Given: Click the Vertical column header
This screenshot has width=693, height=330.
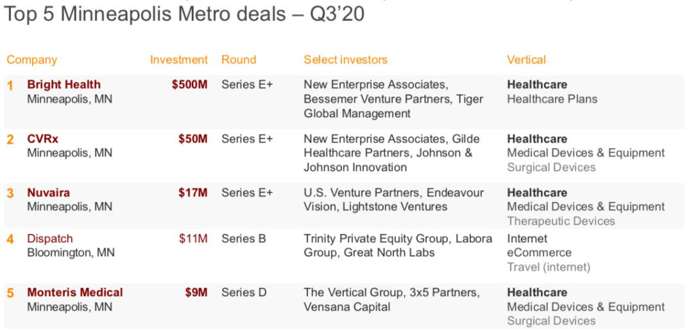Looking at the screenshot, I should coord(526,60).
